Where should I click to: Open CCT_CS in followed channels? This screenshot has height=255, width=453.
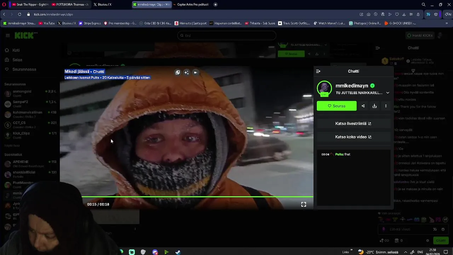(30, 125)
